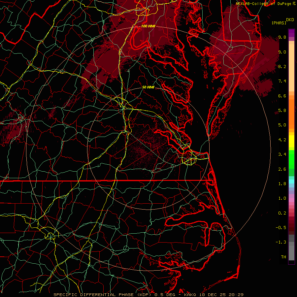Screen dimensions: 297x297
Task: Click the TH threshold label
Action: pos(283,257)
